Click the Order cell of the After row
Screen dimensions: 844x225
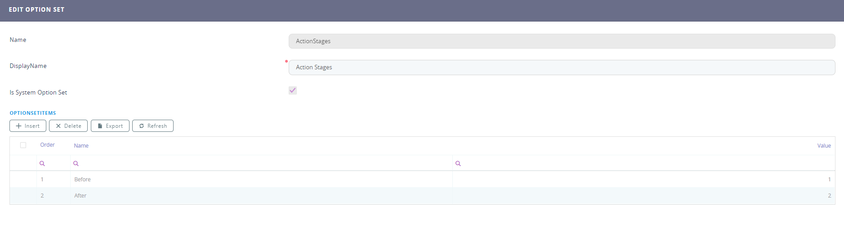[42, 196]
